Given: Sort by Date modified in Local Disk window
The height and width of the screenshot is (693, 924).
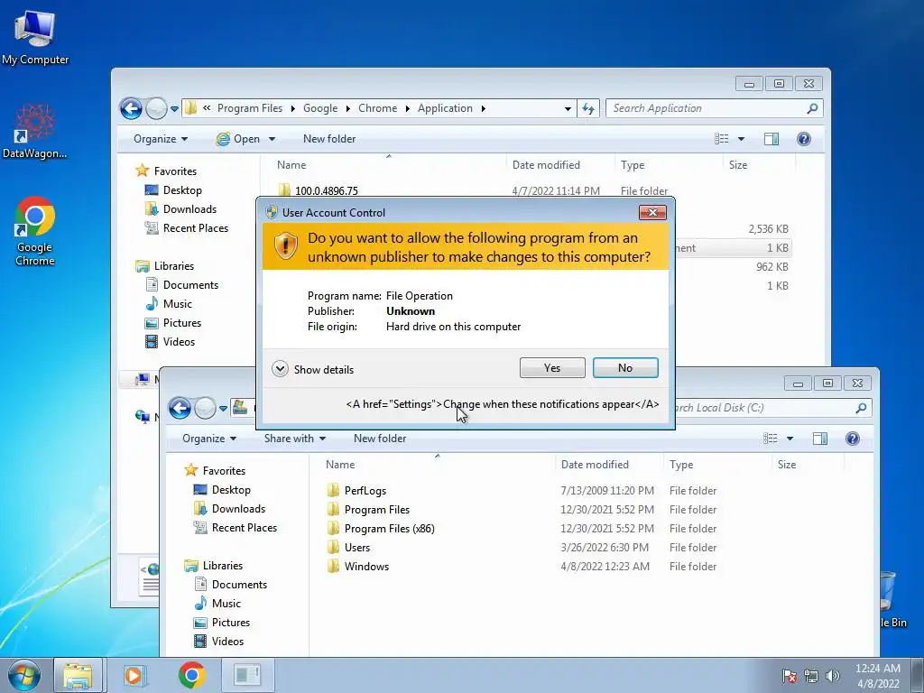Looking at the screenshot, I should coord(595,465).
